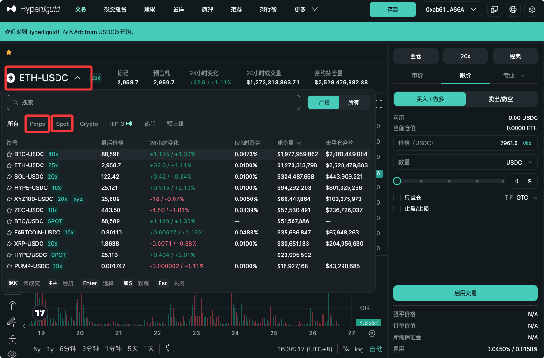The height and width of the screenshot is (358, 544).
Task: Open the settings gear in the top-right corner
Action: tap(532, 9)
